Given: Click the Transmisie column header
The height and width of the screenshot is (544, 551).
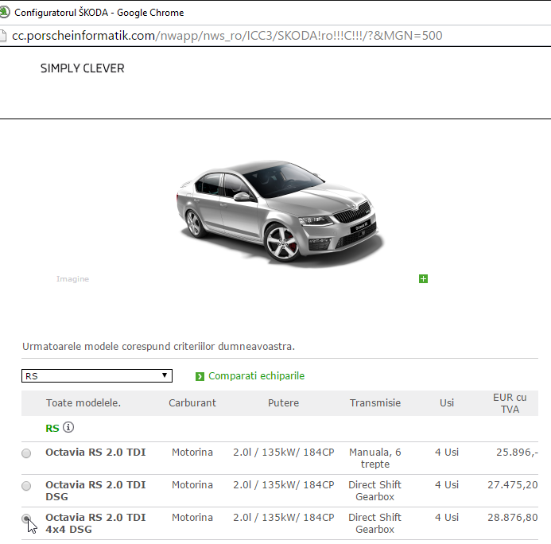Looking at the screenshot, I should tap(375, 402).
